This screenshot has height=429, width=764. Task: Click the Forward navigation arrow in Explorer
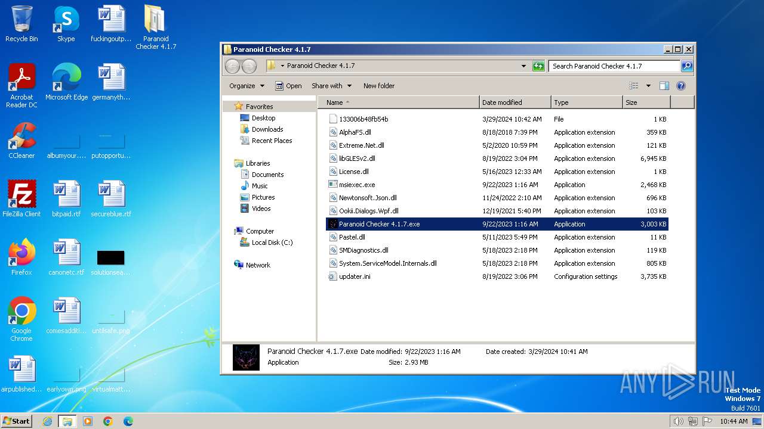[x=249, y=66]
